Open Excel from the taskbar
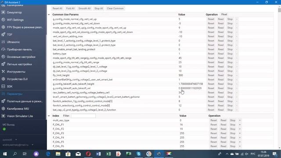This screenshot has width=281, height=158. point(108,154)
